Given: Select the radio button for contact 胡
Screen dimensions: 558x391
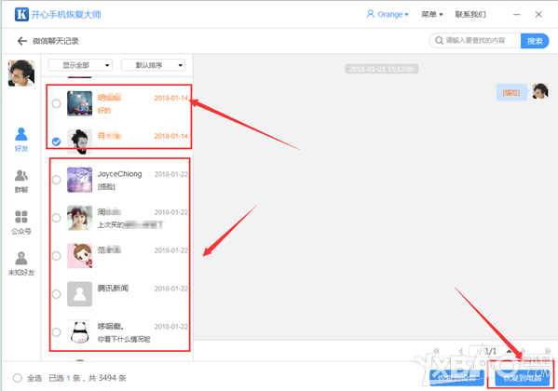Looking at the screenshot, I should pos(56,103).
